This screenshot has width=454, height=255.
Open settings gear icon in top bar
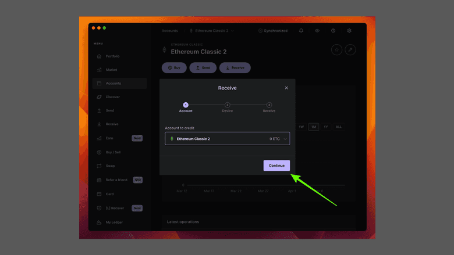(x=349, y=31)
